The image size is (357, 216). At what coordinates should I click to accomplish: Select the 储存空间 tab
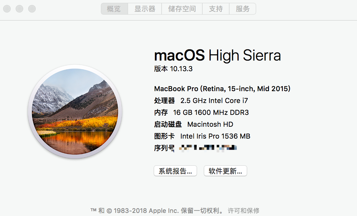(182, 9)
